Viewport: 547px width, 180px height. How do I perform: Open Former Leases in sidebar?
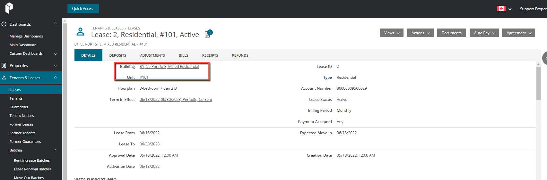click(22, 124)
